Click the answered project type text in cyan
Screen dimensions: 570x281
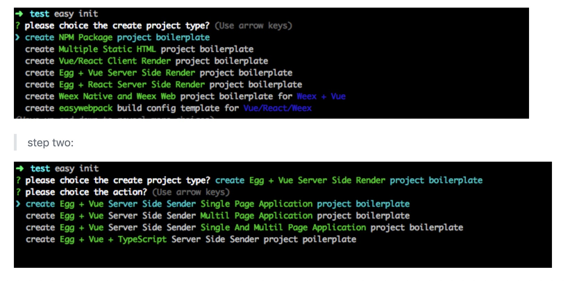(349, 180)
